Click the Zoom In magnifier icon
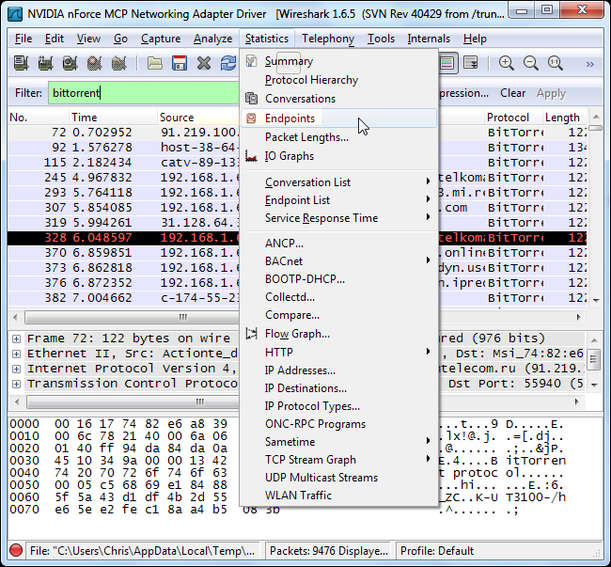This screenshot has width=611, height=567. (506, 63)
